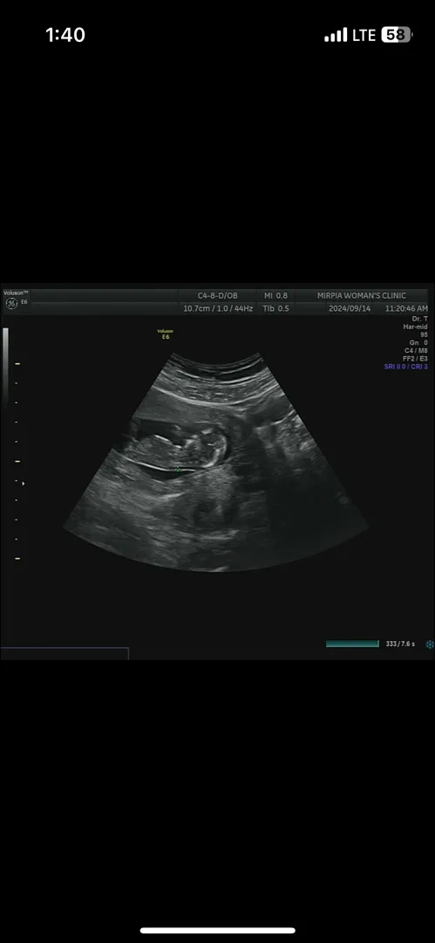
Task: Tap the cellular signal bars icon
Action: click(x=336, y=35)
